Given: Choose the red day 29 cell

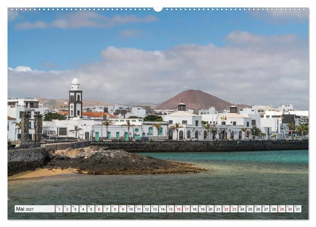Looking at the screenshot, I should click(281, 209).
